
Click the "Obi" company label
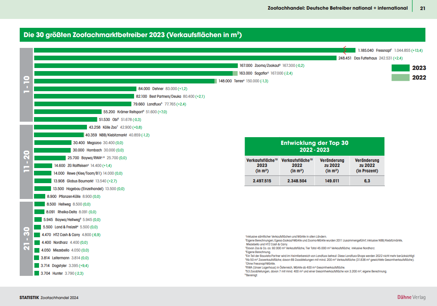tap(115, 119)
